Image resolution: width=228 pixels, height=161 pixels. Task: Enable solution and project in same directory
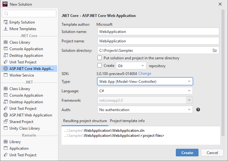pyautogui.click(x=100, y=58)
